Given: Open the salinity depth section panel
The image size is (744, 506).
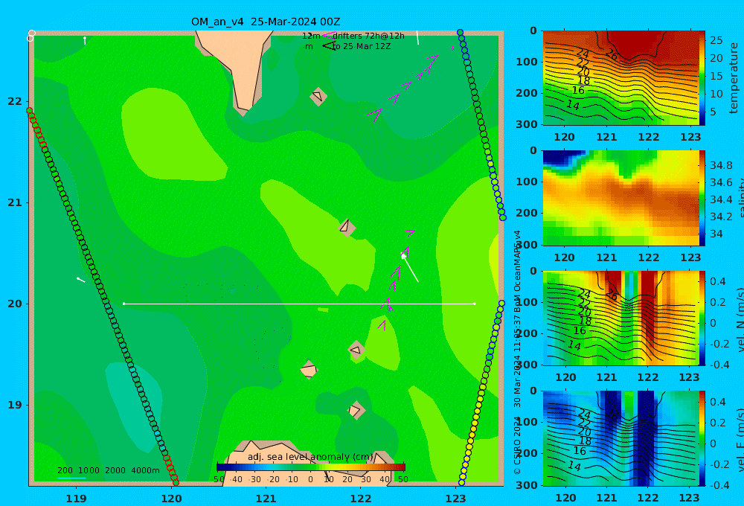Looking at the screenshot, I should 620,198.
